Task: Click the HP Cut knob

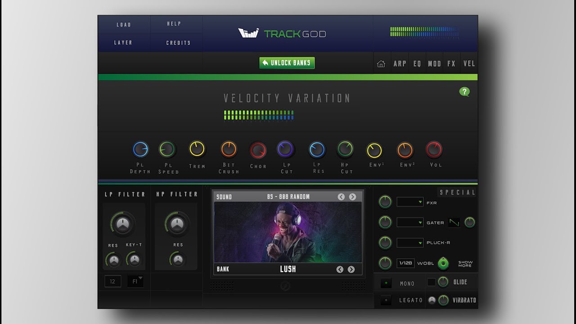Action: pos(346,148)
